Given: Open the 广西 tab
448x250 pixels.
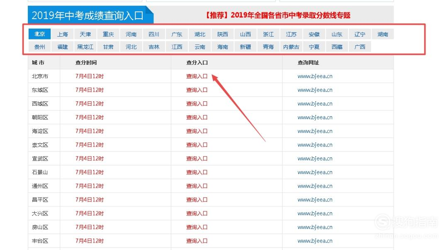Looking at the screenshot, I should click(359, 47).
